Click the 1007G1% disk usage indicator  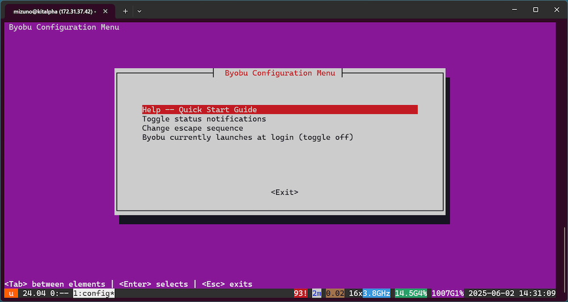[x=448, y=293]
